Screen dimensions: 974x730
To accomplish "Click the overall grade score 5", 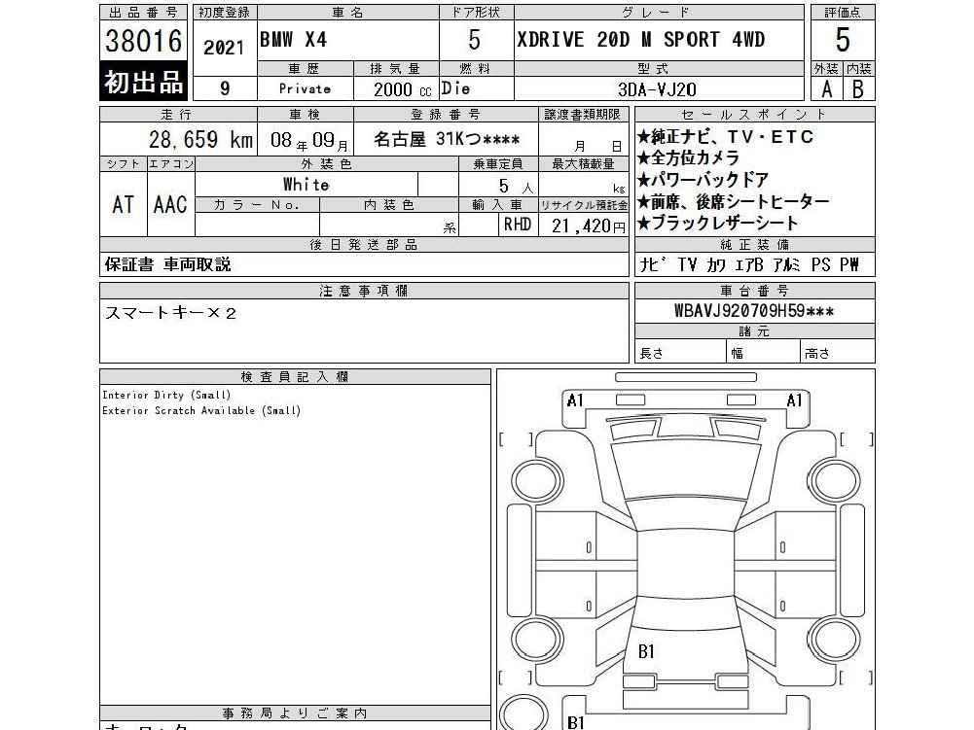I will tap(843, 40).
